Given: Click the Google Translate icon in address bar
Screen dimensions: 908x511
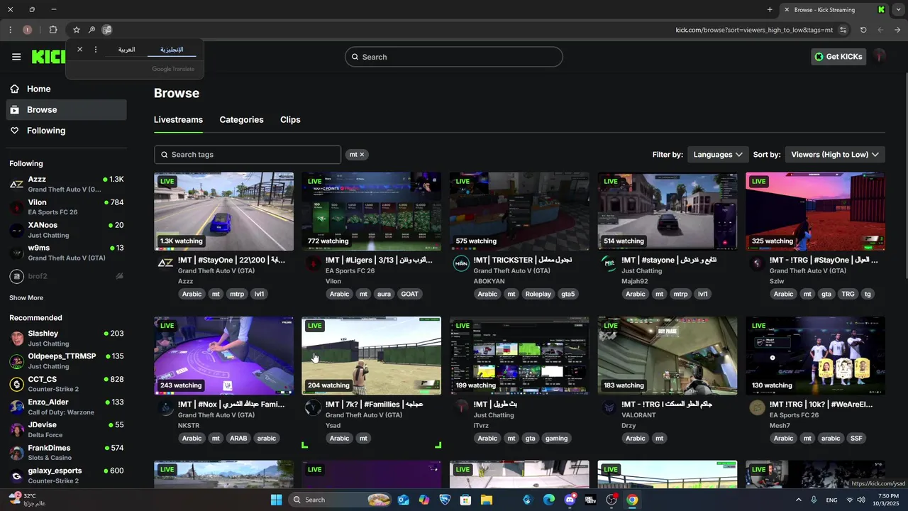Looking at the screenshot, I should tap(107, 30).
